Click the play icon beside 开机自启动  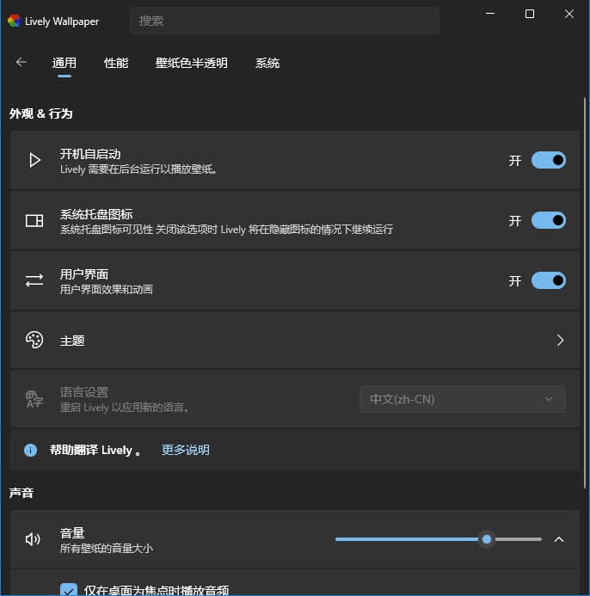click(x=34, y=160)
